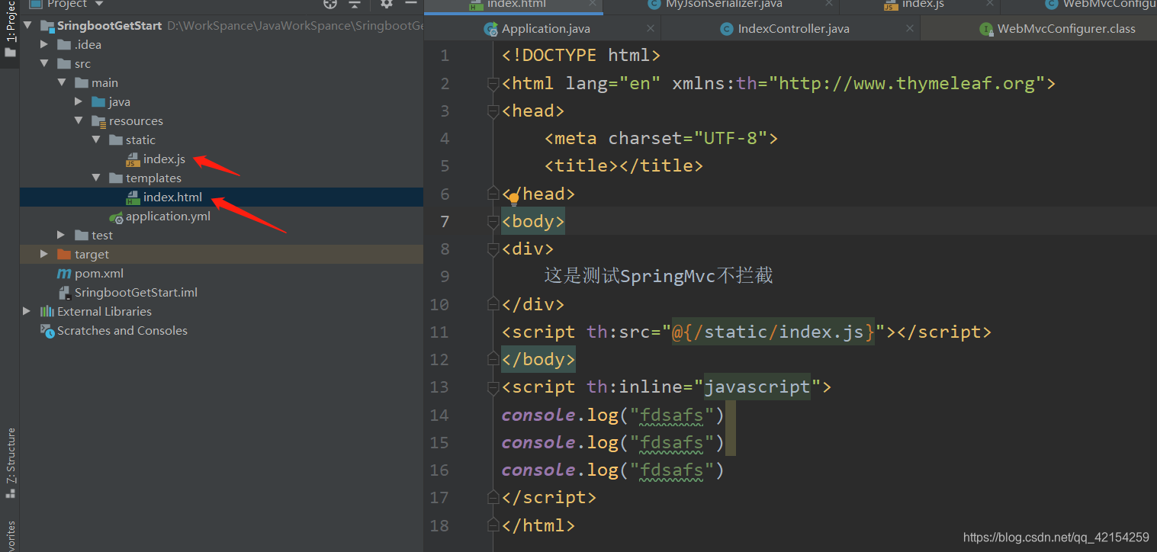Fold the inline script block on line 13
This screenshot has height=552, width=1157.
coord(493,387)
